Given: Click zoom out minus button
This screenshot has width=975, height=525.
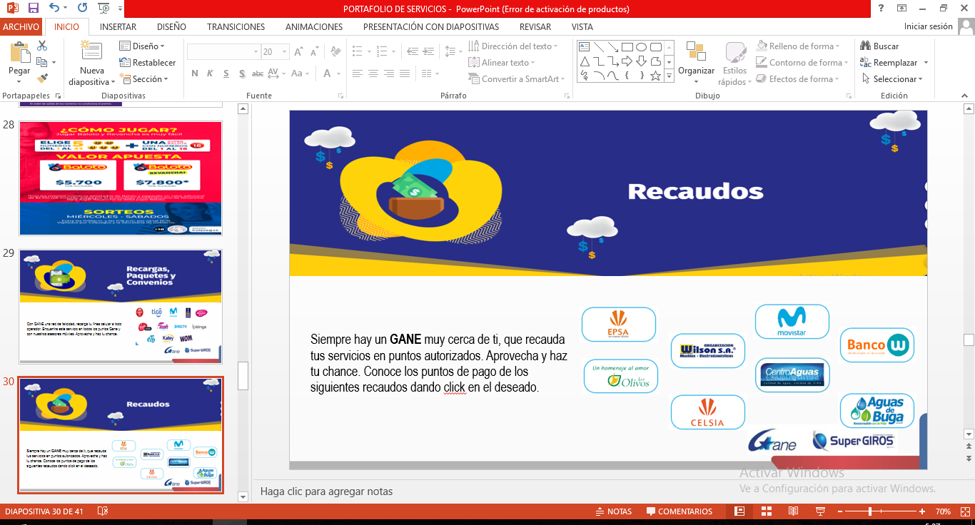Looking at the screenshot, I should point(839,511).
